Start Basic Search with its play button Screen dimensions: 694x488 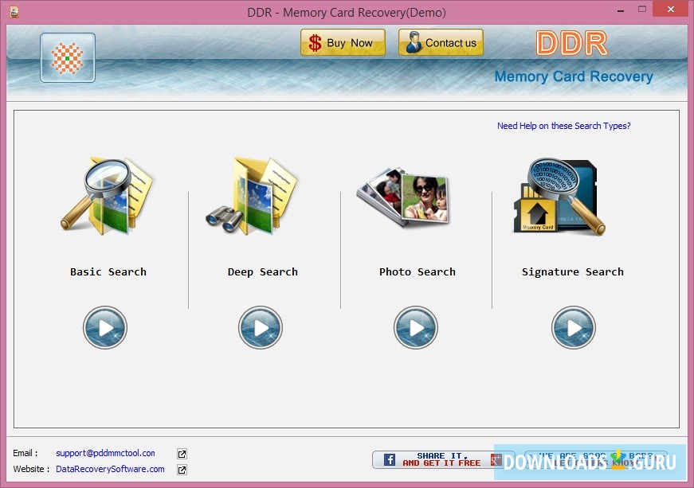coord(105,327)
